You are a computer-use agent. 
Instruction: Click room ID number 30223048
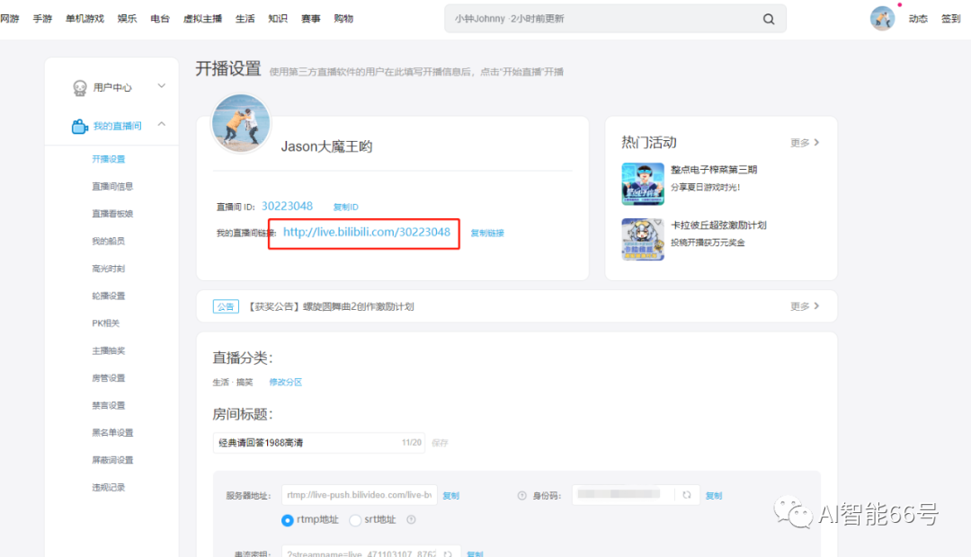point(288,206)
